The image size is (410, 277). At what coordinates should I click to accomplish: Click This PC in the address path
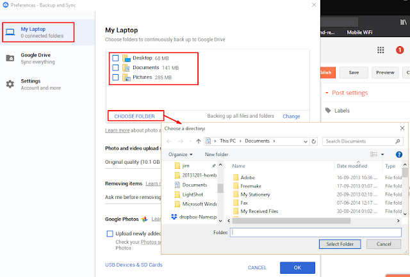pyautogui.click(x=228, y=141)
